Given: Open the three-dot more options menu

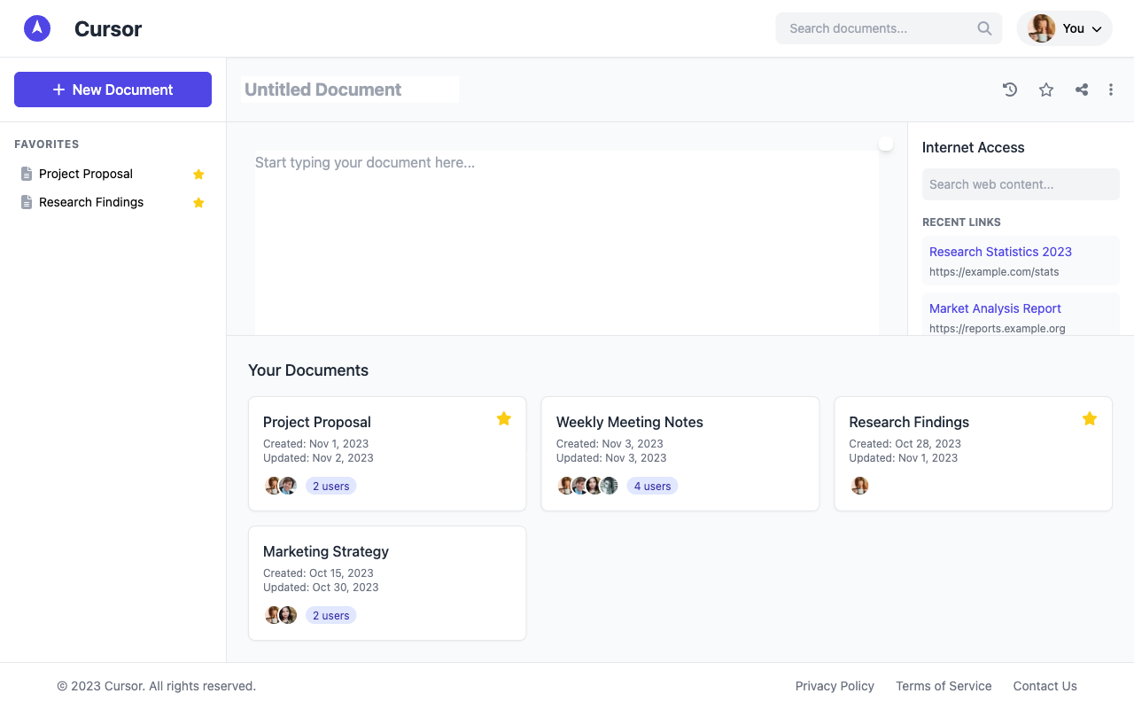Looking at the screenshot, I should [1110, 90].
